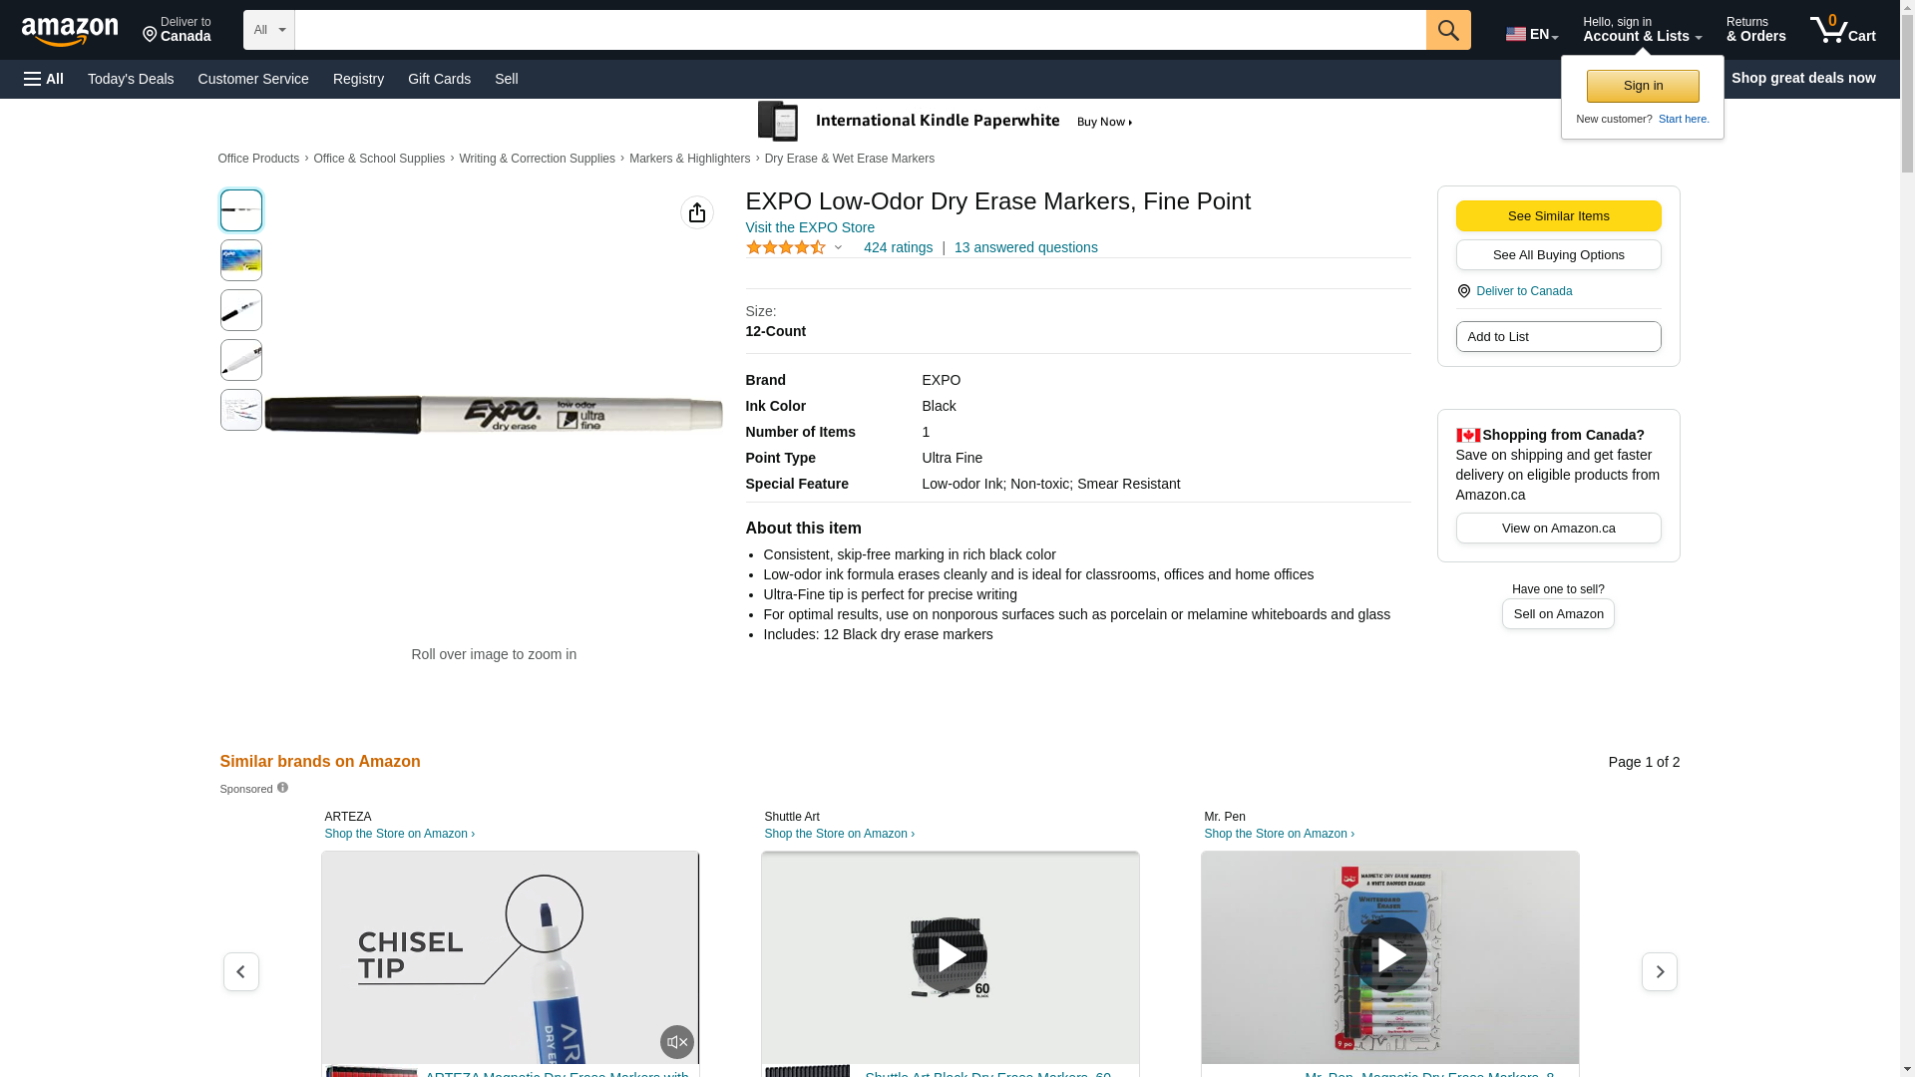Play the Mr. Pen video
The image size is (1915, 1077).
tap(1389, 955)
